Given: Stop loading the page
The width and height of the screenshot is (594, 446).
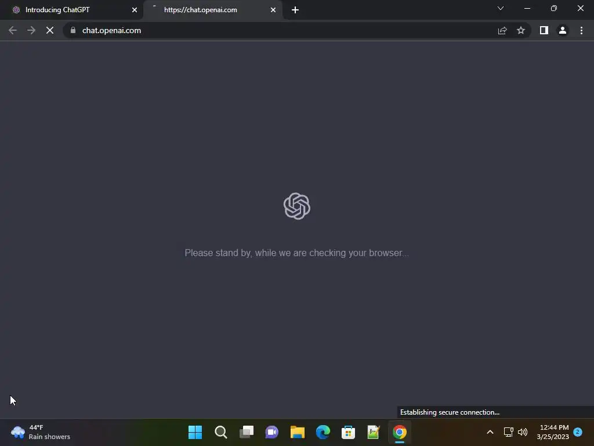Looking at the screenshot, I should point(50,30).
